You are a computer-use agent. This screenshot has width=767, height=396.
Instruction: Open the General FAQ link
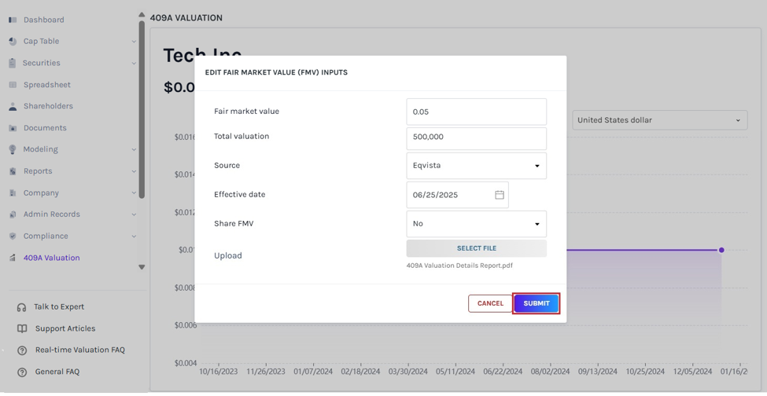pyautogui.click(x=57, y=372)
